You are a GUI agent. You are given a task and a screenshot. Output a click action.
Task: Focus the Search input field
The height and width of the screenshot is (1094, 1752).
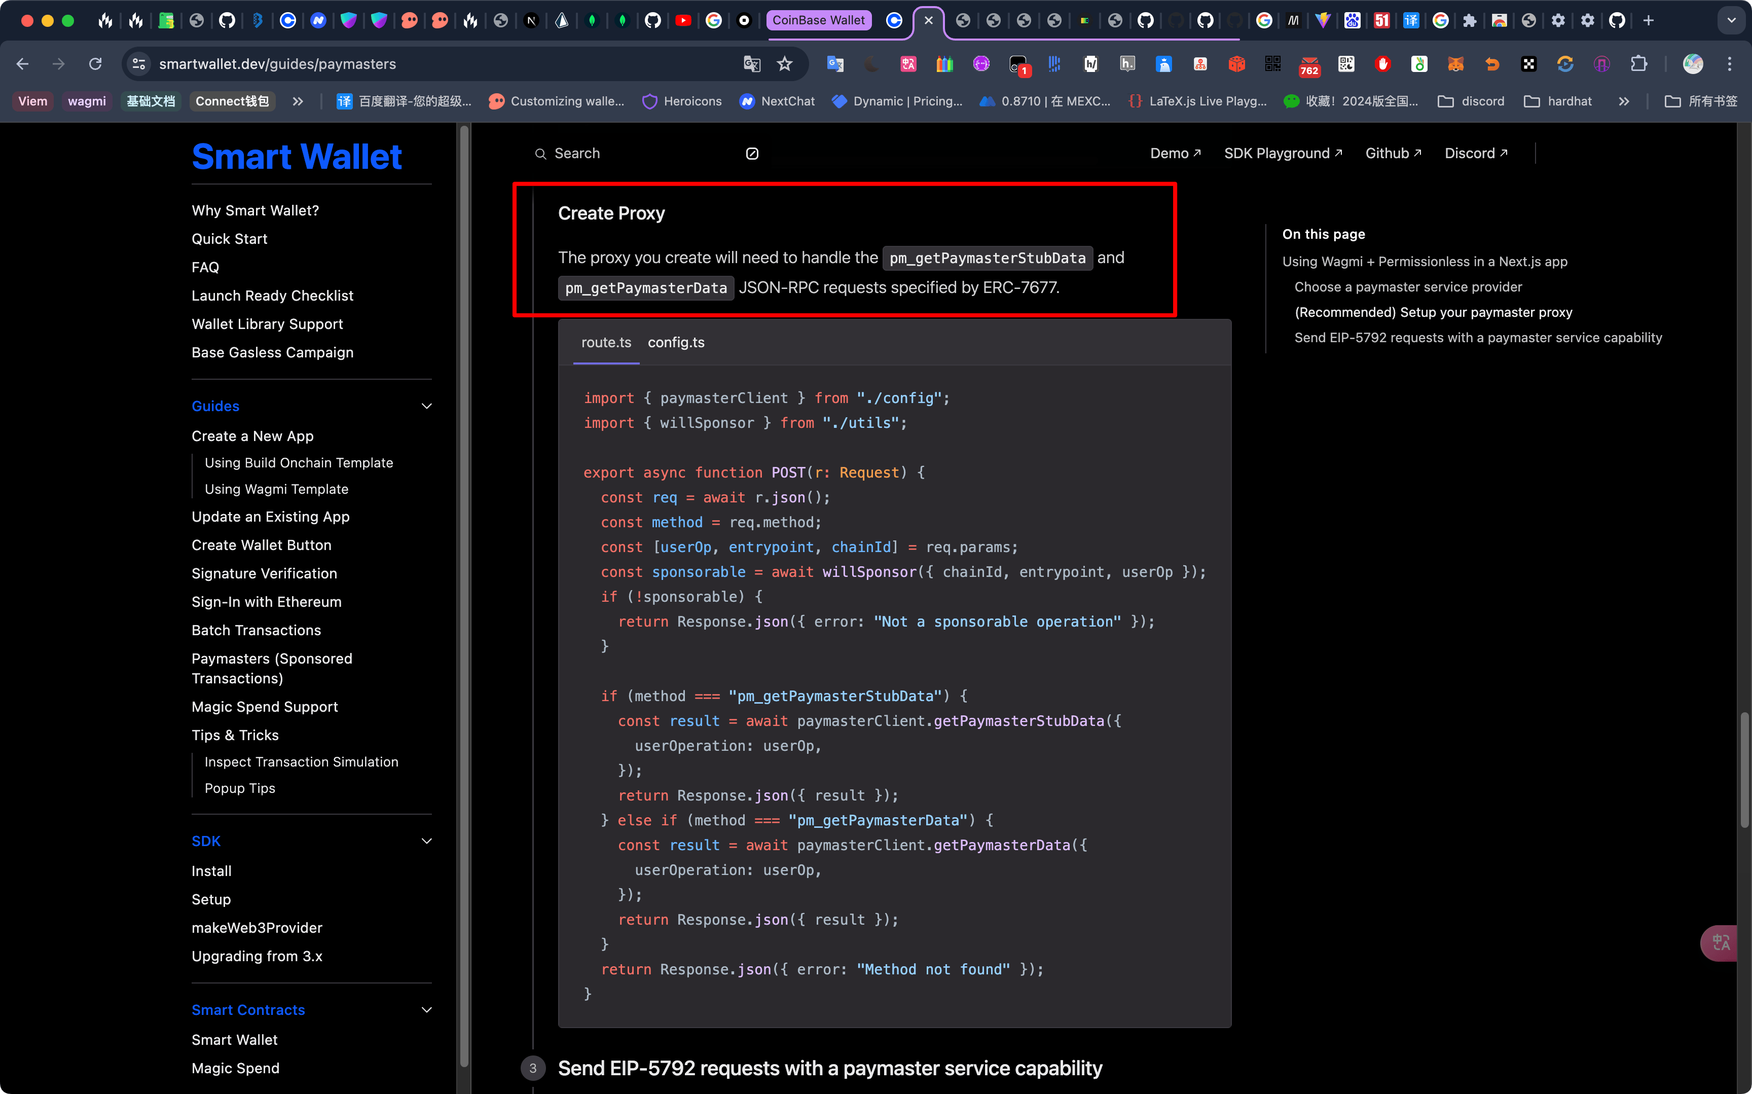point(647,154)
